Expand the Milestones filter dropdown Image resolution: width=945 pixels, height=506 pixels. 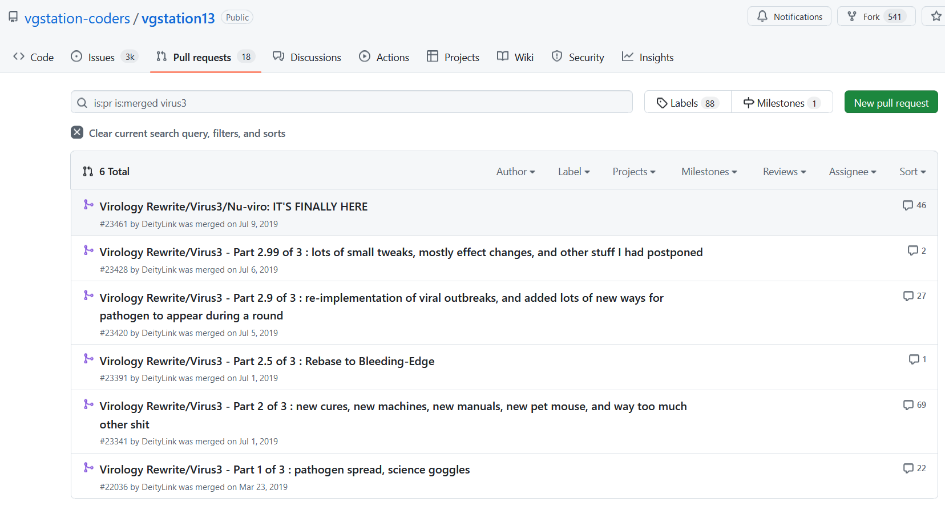point(709,172)
